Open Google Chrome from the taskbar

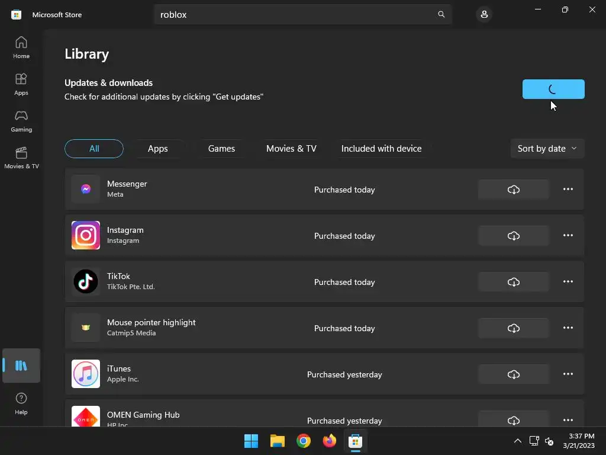point(304,441)
